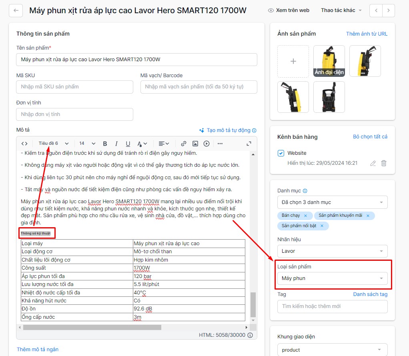Viewport: 409px width, 356px height.
Task: Open Danh sách tag link
Action: (370, 294)
